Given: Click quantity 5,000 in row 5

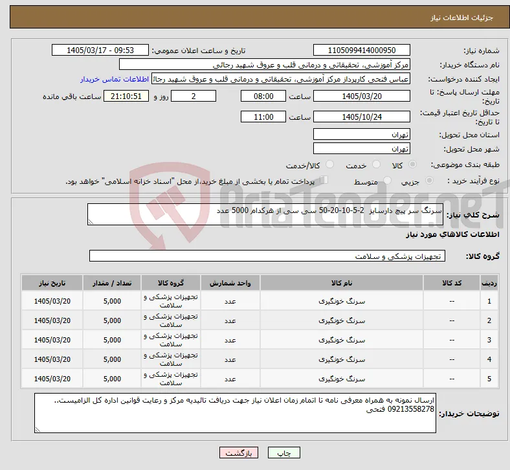Looking at the screenshot, I should 112,379.
